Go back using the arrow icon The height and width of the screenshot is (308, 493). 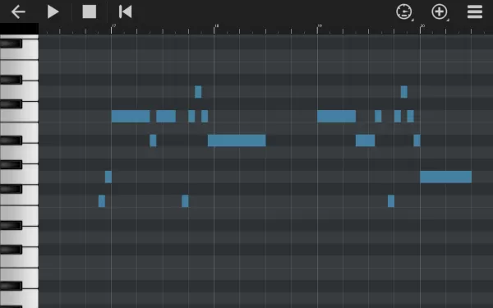click(18, 12)
